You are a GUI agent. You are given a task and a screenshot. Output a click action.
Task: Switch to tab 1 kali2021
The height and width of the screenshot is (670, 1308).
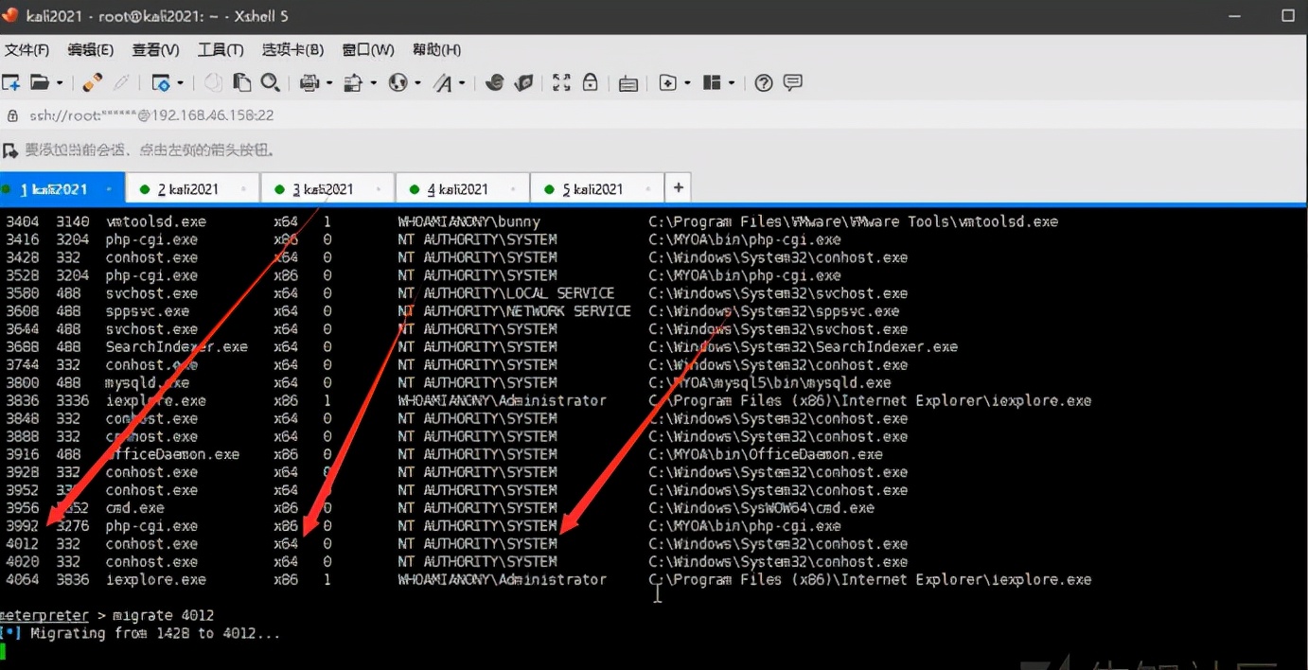click(x=62, y=189)
